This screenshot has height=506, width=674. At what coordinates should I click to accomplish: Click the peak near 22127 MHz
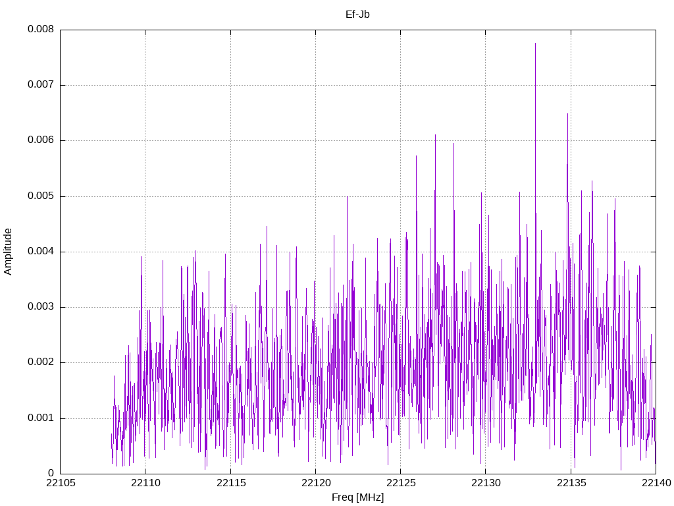[435, 136]
